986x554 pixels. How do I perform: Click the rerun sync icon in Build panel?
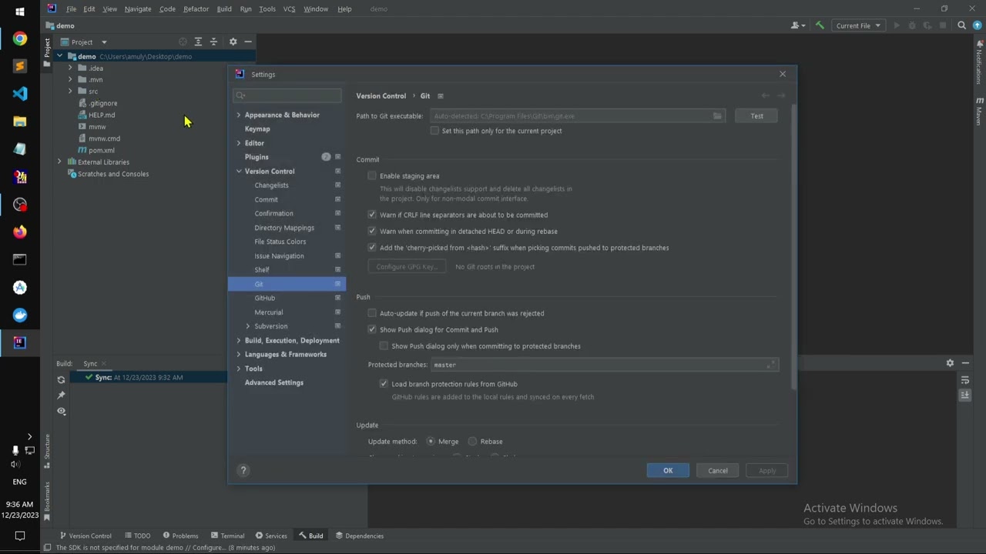(x=62, y=379)
